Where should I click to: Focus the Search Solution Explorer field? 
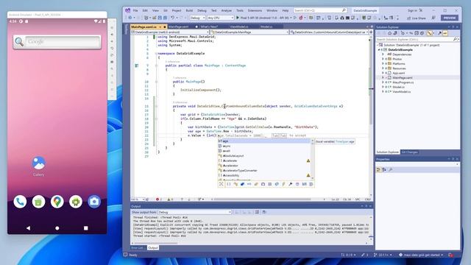417,39
